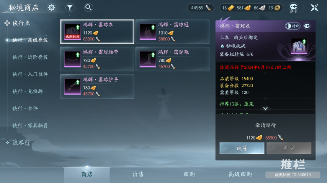The image size is (327, 183).
Task: Click the chat bubble icon beside 对比
Action: 307,26
